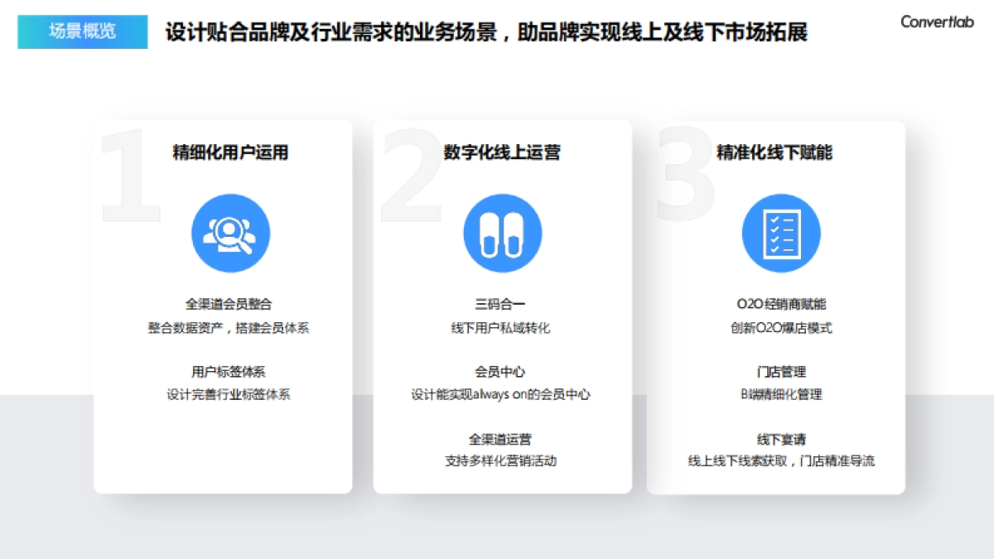The height and width of the screenshot is (559, 994).
Task: Click the 全渠道会员整合 heading
Action: (230, 301)
